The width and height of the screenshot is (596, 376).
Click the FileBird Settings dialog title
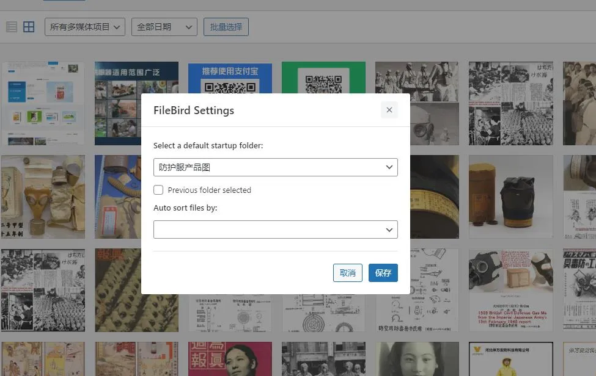[x=194, y=110]
